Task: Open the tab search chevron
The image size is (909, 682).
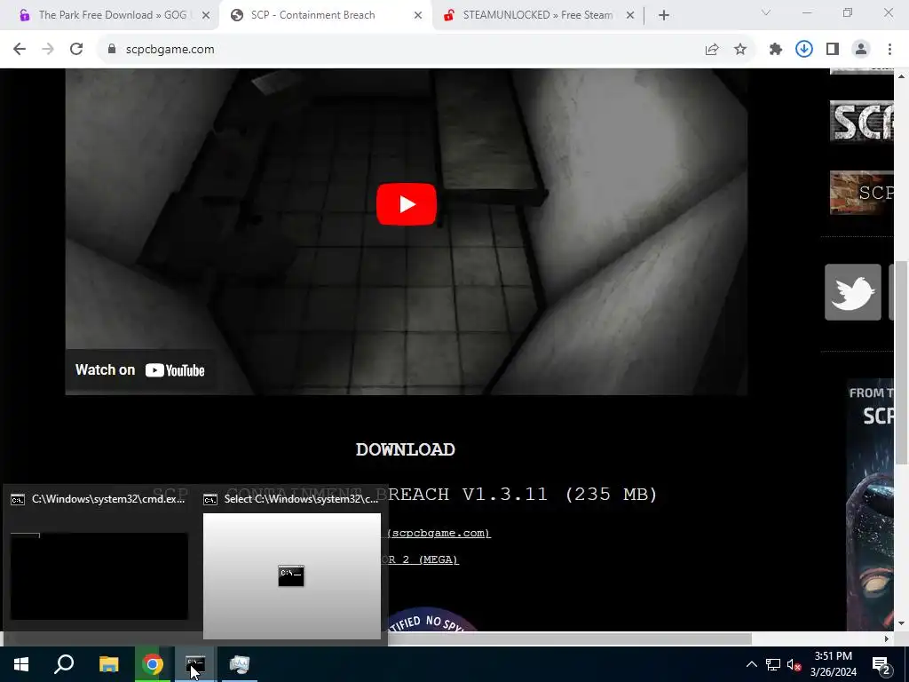Action: tap(766, 12)
